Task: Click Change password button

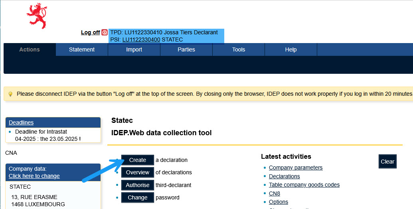Action: (x=138, y=197)
